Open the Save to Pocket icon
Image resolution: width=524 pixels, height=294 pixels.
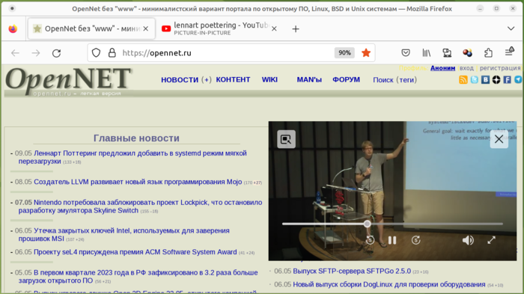[406, 53]
